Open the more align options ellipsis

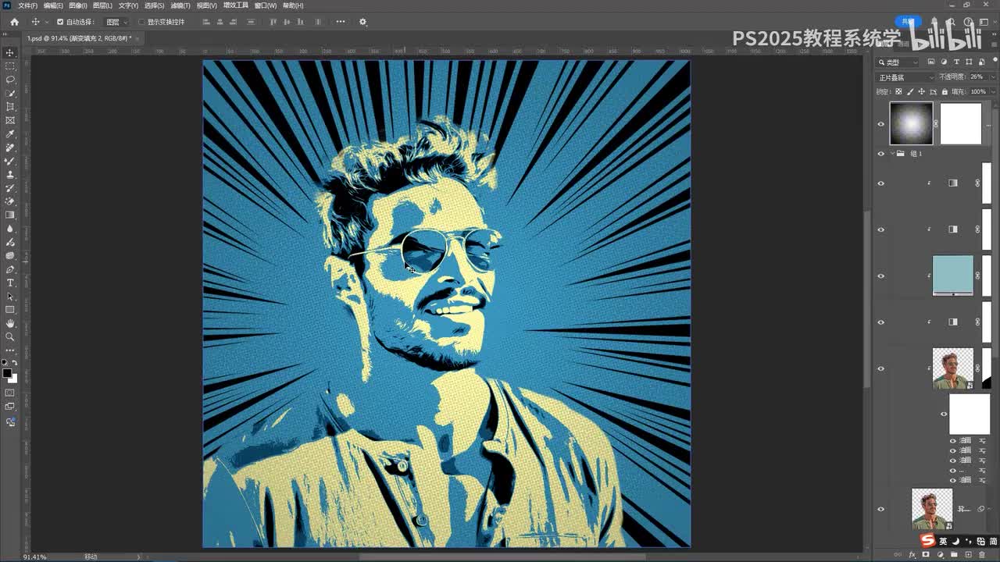pos(341,22)
